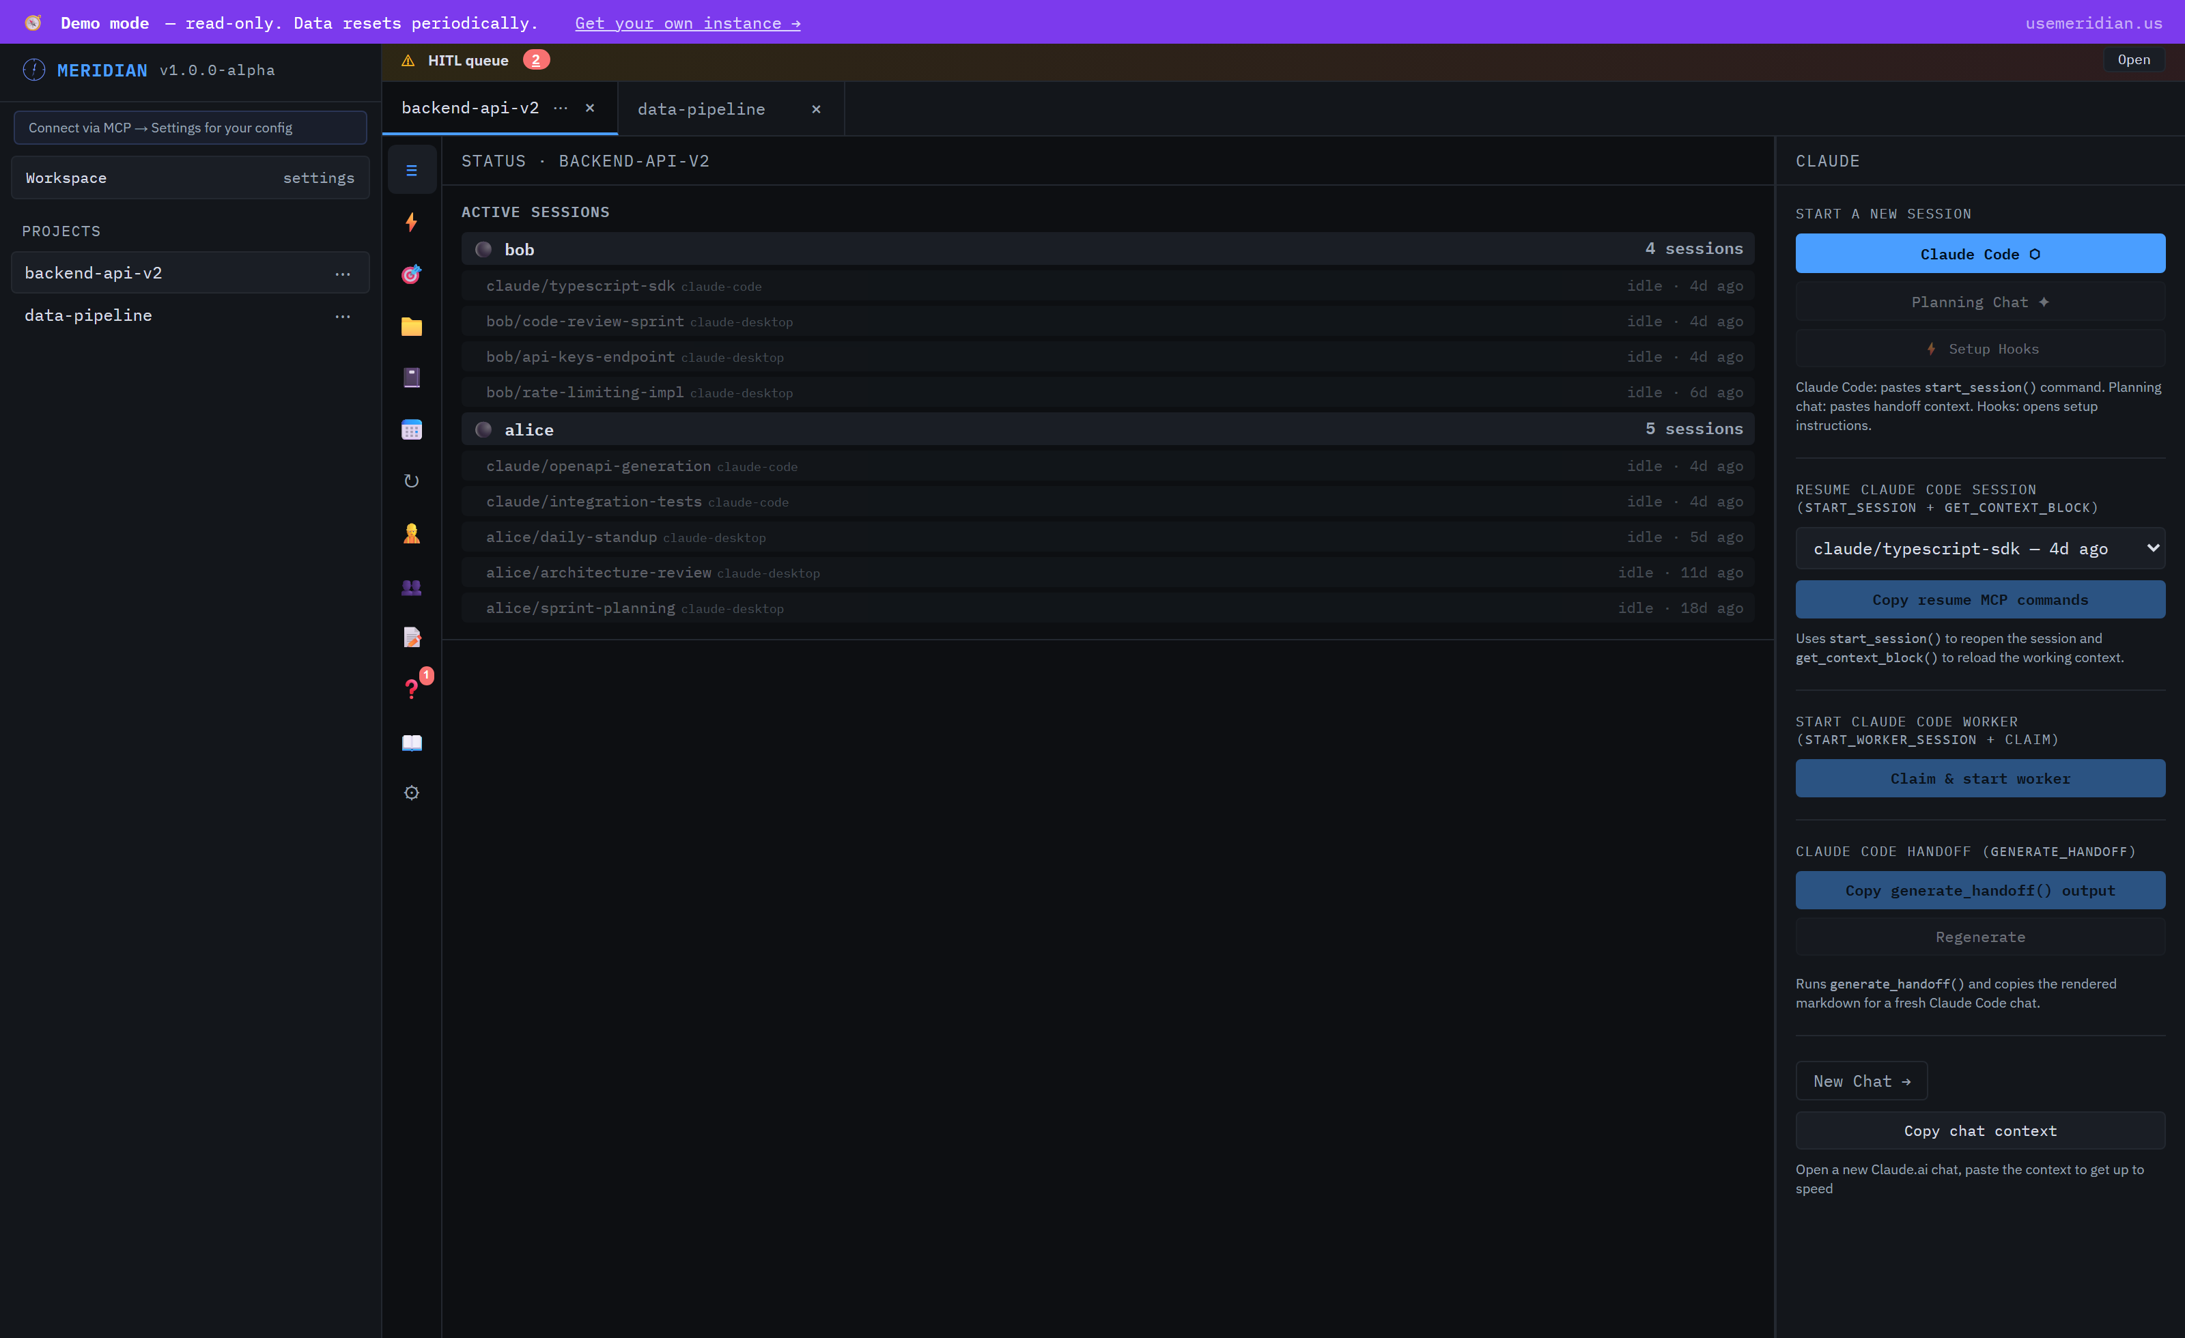
Task: Collapse alice's 5 sessions group
Action: pos(1108,429)
